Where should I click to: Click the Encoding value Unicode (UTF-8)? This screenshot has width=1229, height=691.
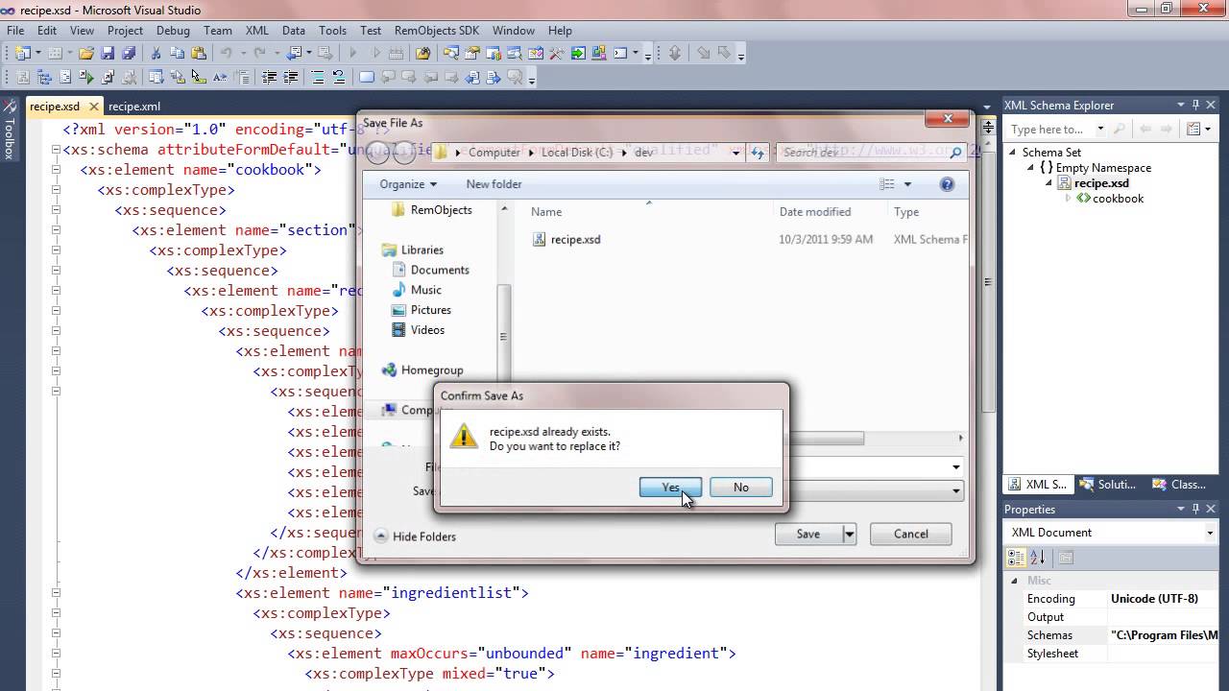pos(1154,598)
